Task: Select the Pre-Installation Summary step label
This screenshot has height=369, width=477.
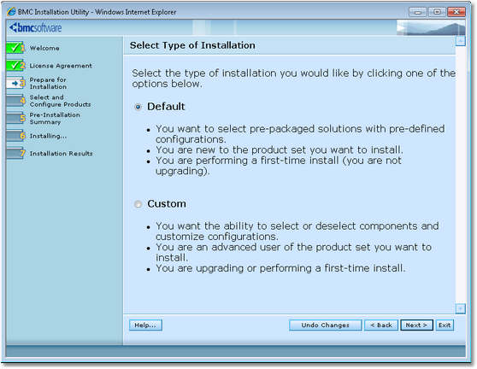Action: click(x=55, y=118)
